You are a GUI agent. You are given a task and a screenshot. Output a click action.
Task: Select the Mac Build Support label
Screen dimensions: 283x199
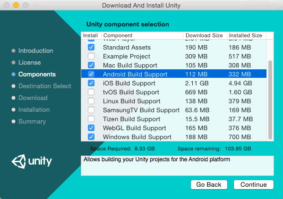(130, 66)
